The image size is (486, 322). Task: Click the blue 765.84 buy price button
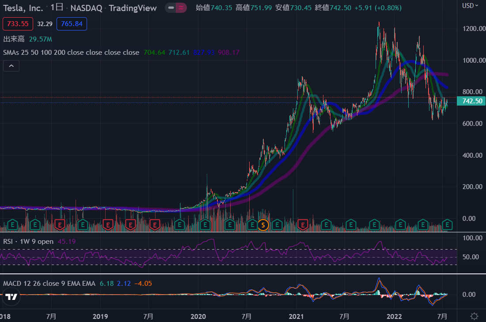point(72,24)
